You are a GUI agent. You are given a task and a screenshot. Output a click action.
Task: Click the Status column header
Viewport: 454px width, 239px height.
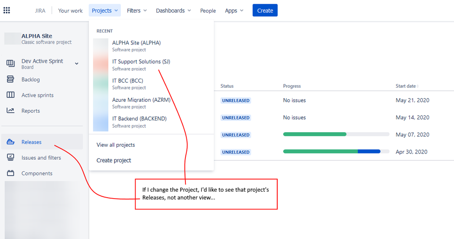point(227,86)
